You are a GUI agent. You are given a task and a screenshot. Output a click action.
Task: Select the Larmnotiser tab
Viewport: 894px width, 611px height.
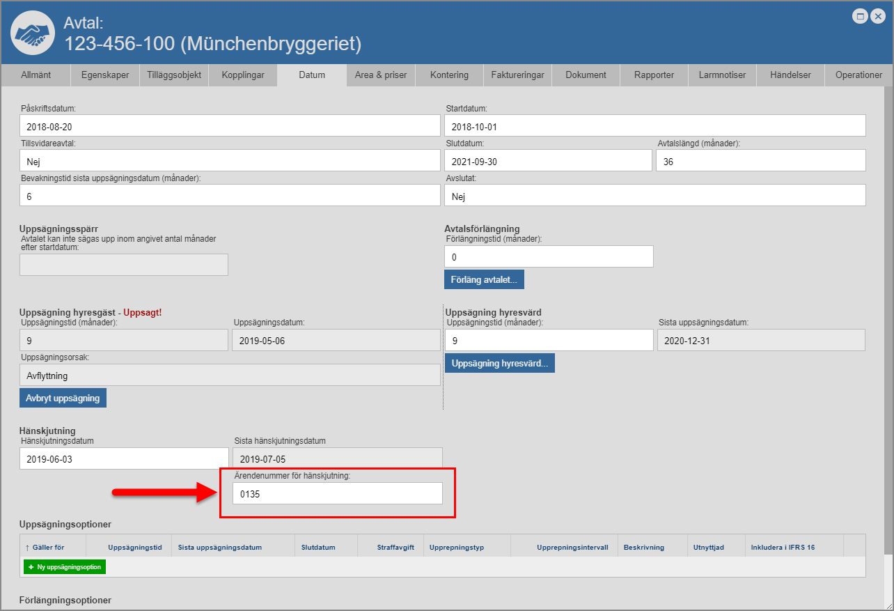pyautogui.click(x=722, y=75)
